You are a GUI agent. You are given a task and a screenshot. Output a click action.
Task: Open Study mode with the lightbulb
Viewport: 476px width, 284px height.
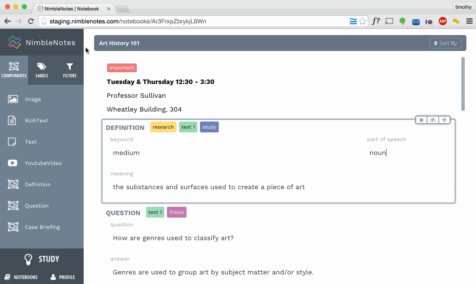tap(28, 259)
